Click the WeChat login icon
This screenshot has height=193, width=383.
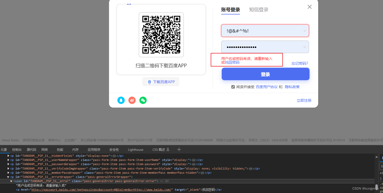tap(143, 100)
